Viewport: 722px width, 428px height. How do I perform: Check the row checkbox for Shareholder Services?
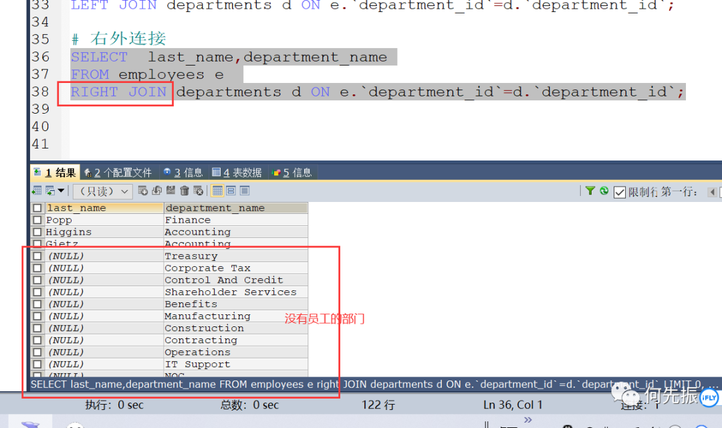coord(37,292)
